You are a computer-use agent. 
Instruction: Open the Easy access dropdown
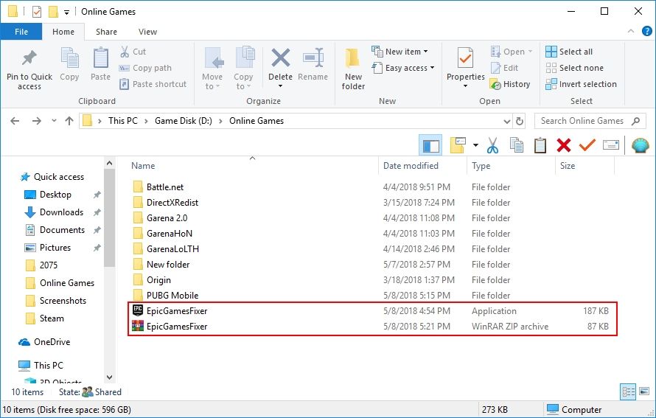click(403, 68)
